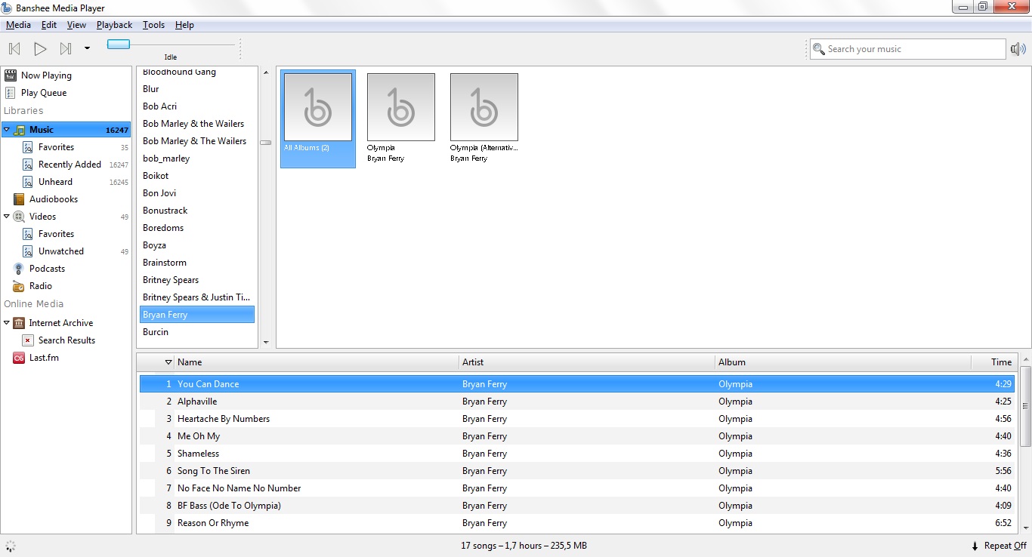
Task: Select the All Albums (2) thumbnail
Action: tap(318, 118)
